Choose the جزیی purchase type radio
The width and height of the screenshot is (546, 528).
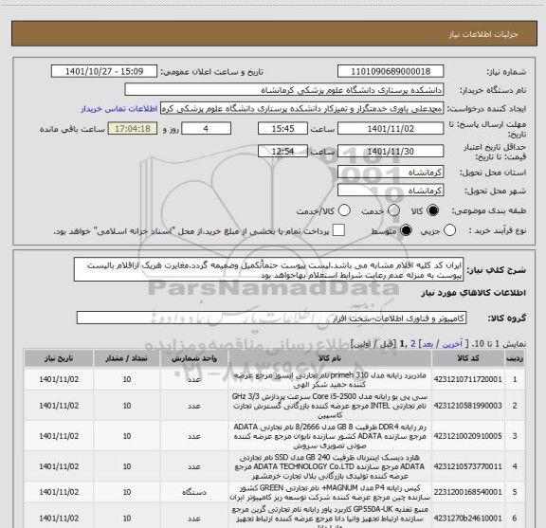(449, 230)
